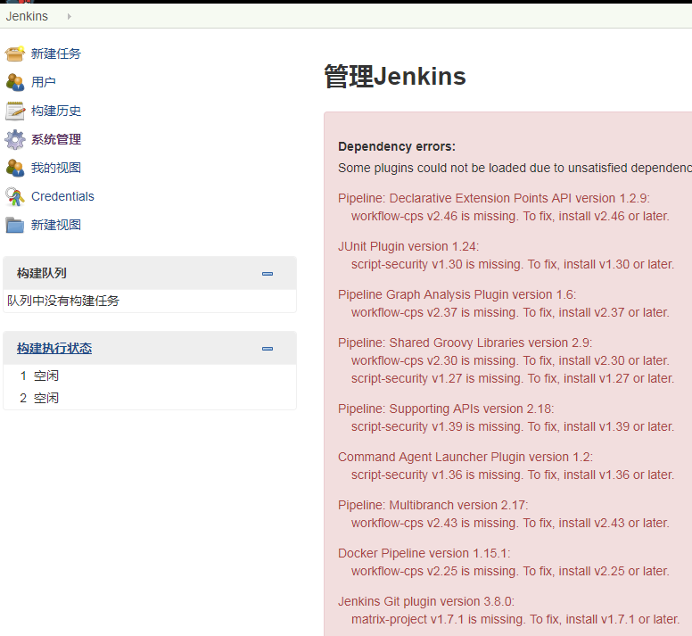Open the 用户 link
692x636 pixels.
(43, 82)
